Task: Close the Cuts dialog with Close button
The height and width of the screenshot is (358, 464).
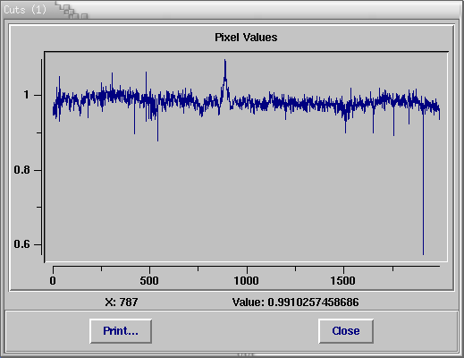Action: [x=346, y=331]
